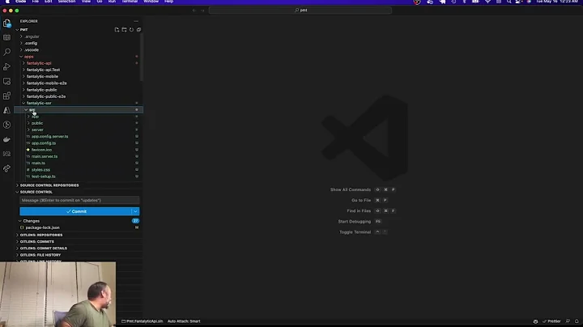This screenshot has height=327, width=583.
Task: Open the Explorer view in activity bar
Action: click(x=6, y=23)
